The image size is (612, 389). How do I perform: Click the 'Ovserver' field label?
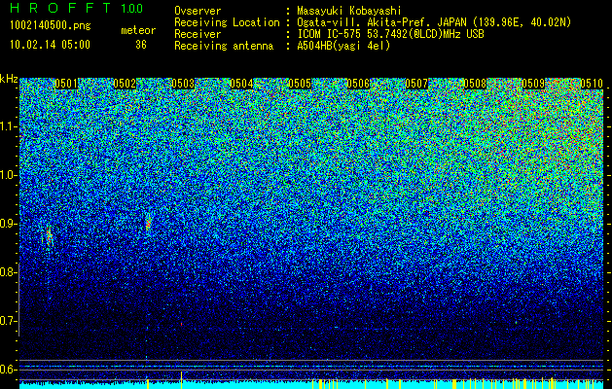point(198,11)
